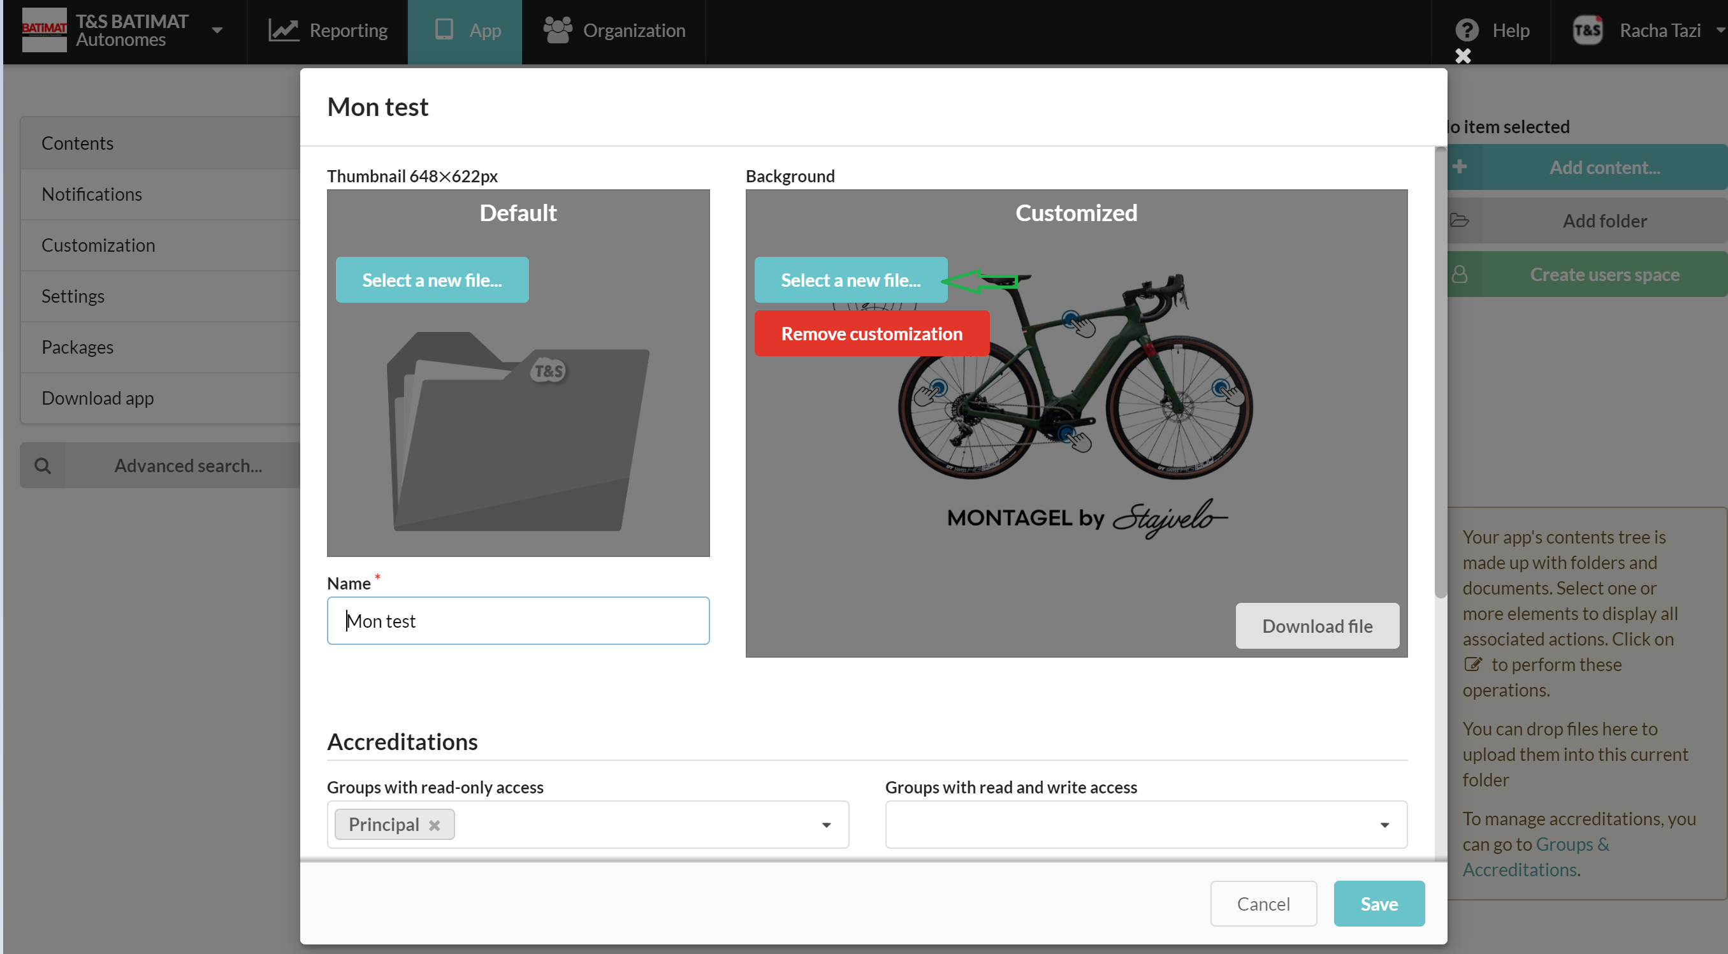Click the search magnifier icon
Image resolution: width=1728 pixels, height=954 pixels.
[43, 466]
